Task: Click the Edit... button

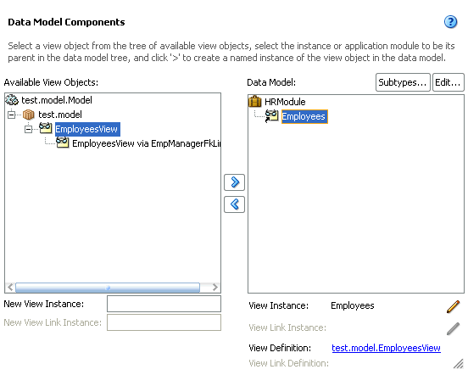Action: [x=448, y=82]
